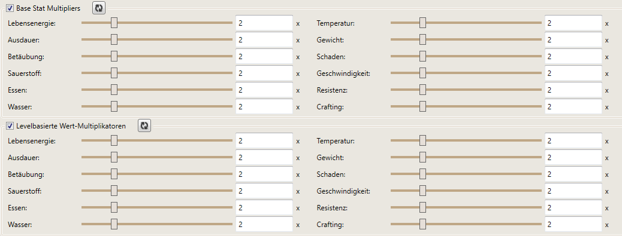Click level-based Crafting slider thumb
The width and height of the screenshot is (622, 236).
pos(423,224)
